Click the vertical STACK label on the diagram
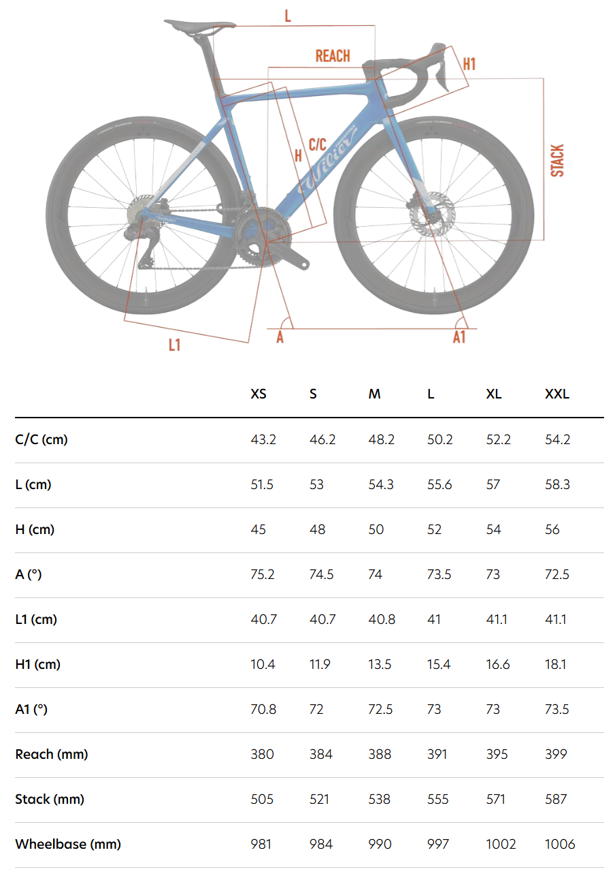The image size is (615, 876). [557, 161]
